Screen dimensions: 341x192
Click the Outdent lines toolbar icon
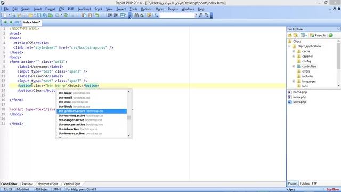point(116,15)
